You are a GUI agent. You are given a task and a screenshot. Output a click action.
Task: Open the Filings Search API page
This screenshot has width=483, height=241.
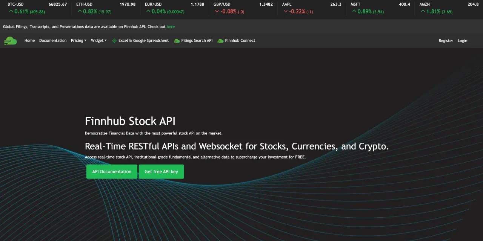click(x=197, y=41)
